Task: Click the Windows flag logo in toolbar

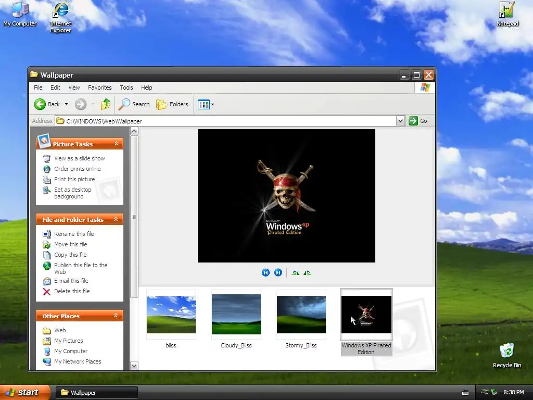Action: pyautogui.click(x=425, y=87)
